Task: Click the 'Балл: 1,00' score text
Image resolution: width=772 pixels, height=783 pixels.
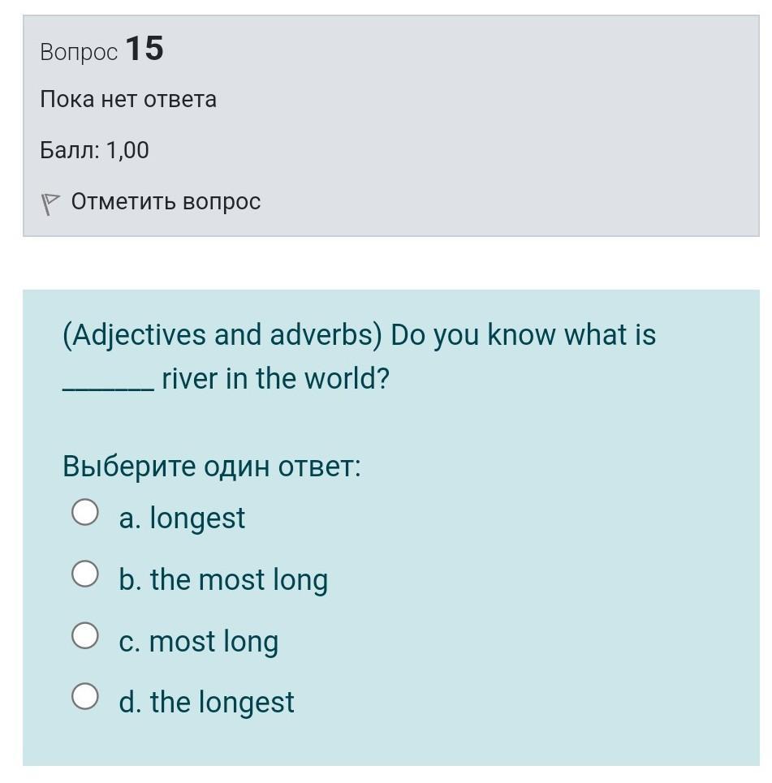Action: tap(94, 150)
